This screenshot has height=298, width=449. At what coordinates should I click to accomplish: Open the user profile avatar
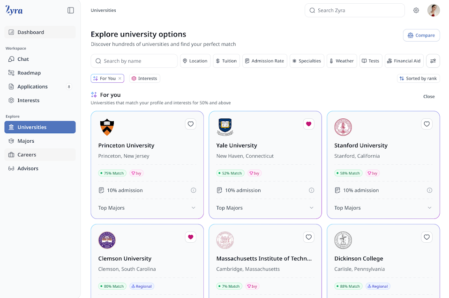click(x=433, y=11)
